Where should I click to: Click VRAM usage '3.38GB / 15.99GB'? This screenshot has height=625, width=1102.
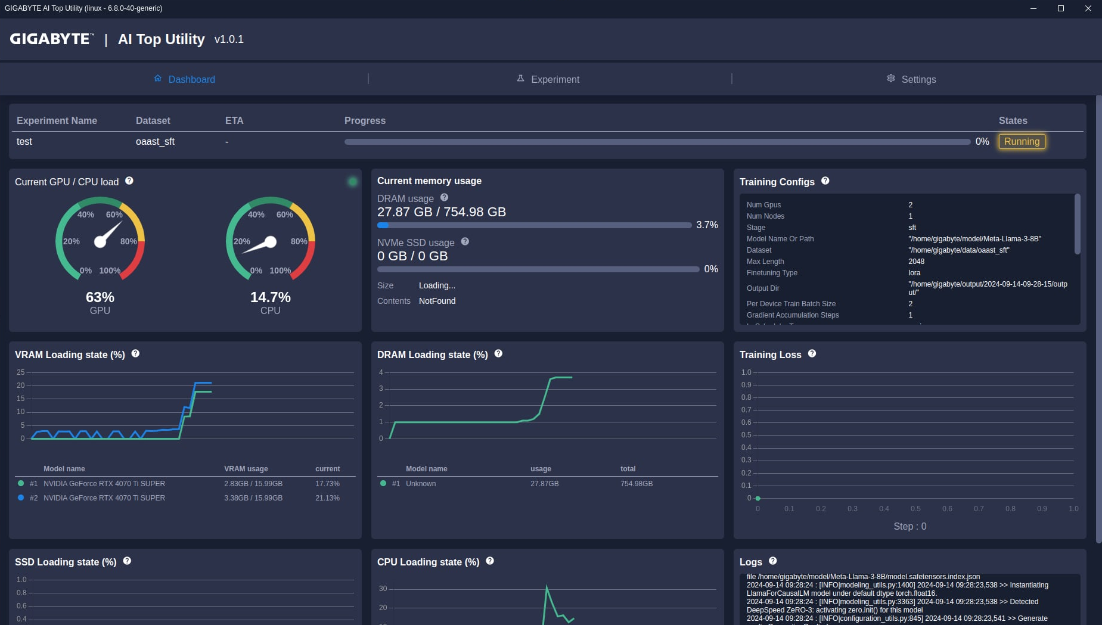pyautogui.click(x=253, y=498)
